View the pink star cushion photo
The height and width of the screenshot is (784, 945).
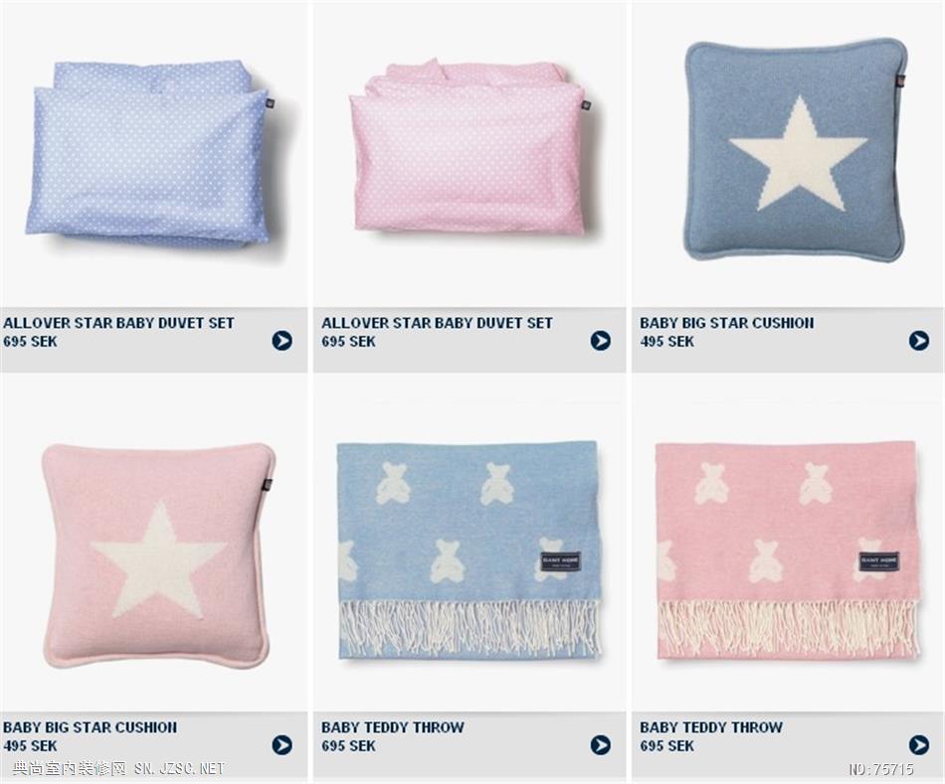coord(158,554)
